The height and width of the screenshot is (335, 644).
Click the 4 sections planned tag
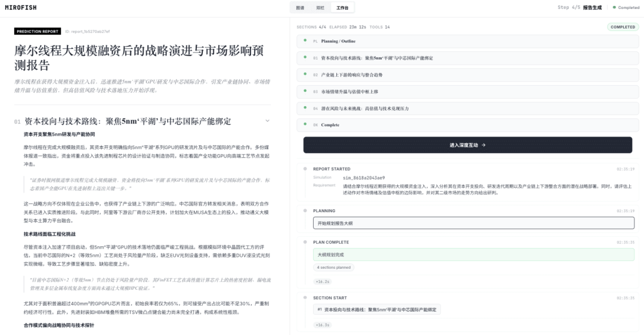point(334,268)
